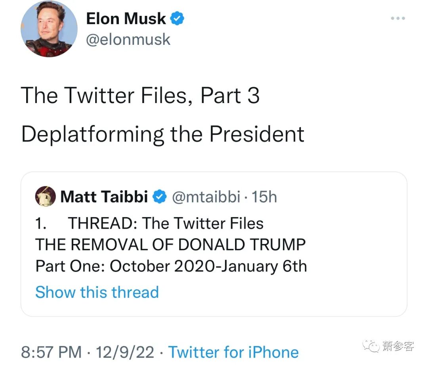Open the @mtaibbi handle
Screen dimensions: 428x365
pyautogui.click(x=205, y=197)
